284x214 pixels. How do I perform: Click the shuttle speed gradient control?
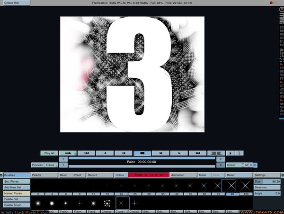216,153
